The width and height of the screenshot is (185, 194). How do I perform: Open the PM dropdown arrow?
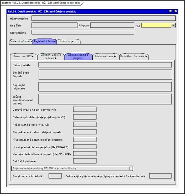coord(173,25)
